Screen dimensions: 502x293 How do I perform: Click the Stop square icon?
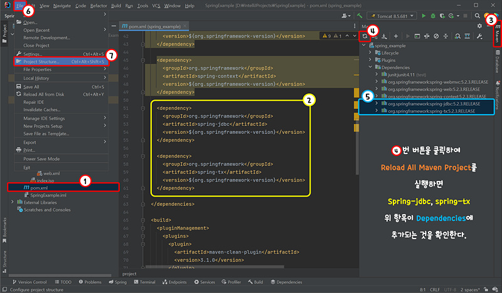(466, 16)
